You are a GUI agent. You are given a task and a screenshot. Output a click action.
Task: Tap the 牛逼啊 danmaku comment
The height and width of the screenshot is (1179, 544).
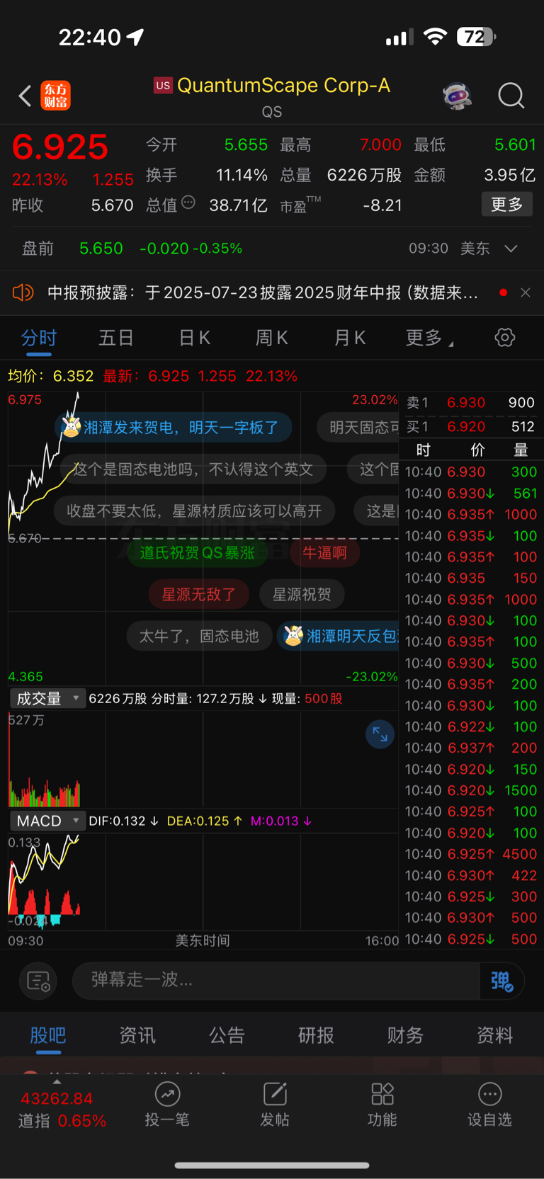click(x=325, y=552)
